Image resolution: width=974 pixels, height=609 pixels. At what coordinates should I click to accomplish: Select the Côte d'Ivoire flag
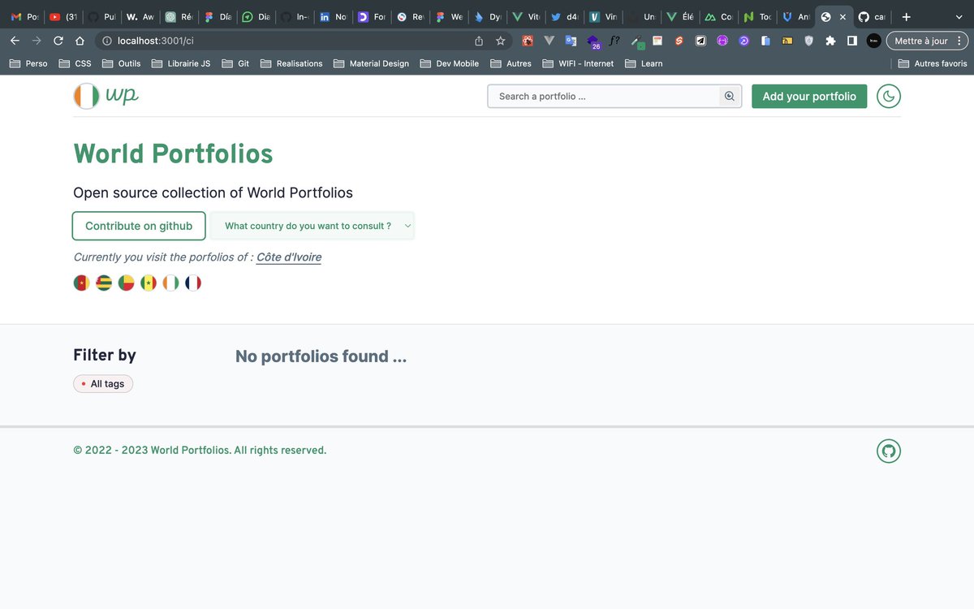170,283
